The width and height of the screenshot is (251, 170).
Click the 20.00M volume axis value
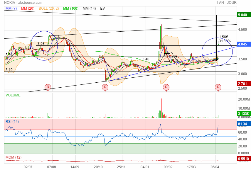[244, 99]
